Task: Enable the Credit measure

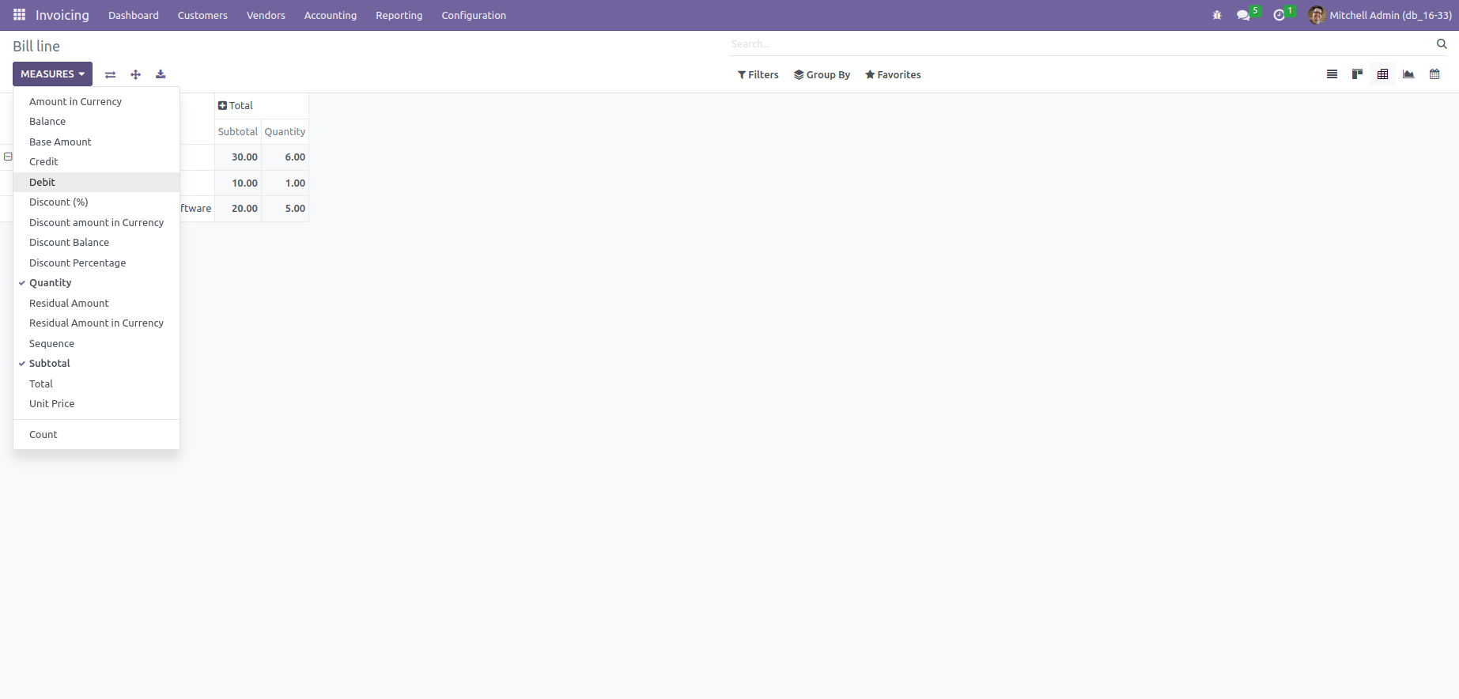Action: point(96,161)
